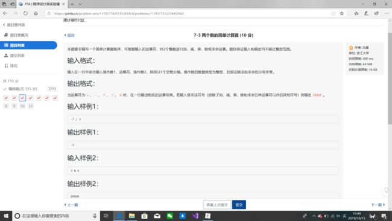Open File Explorer from taskbar
Viewport: 392px width, 221px height.
click(x=131, y=216)
